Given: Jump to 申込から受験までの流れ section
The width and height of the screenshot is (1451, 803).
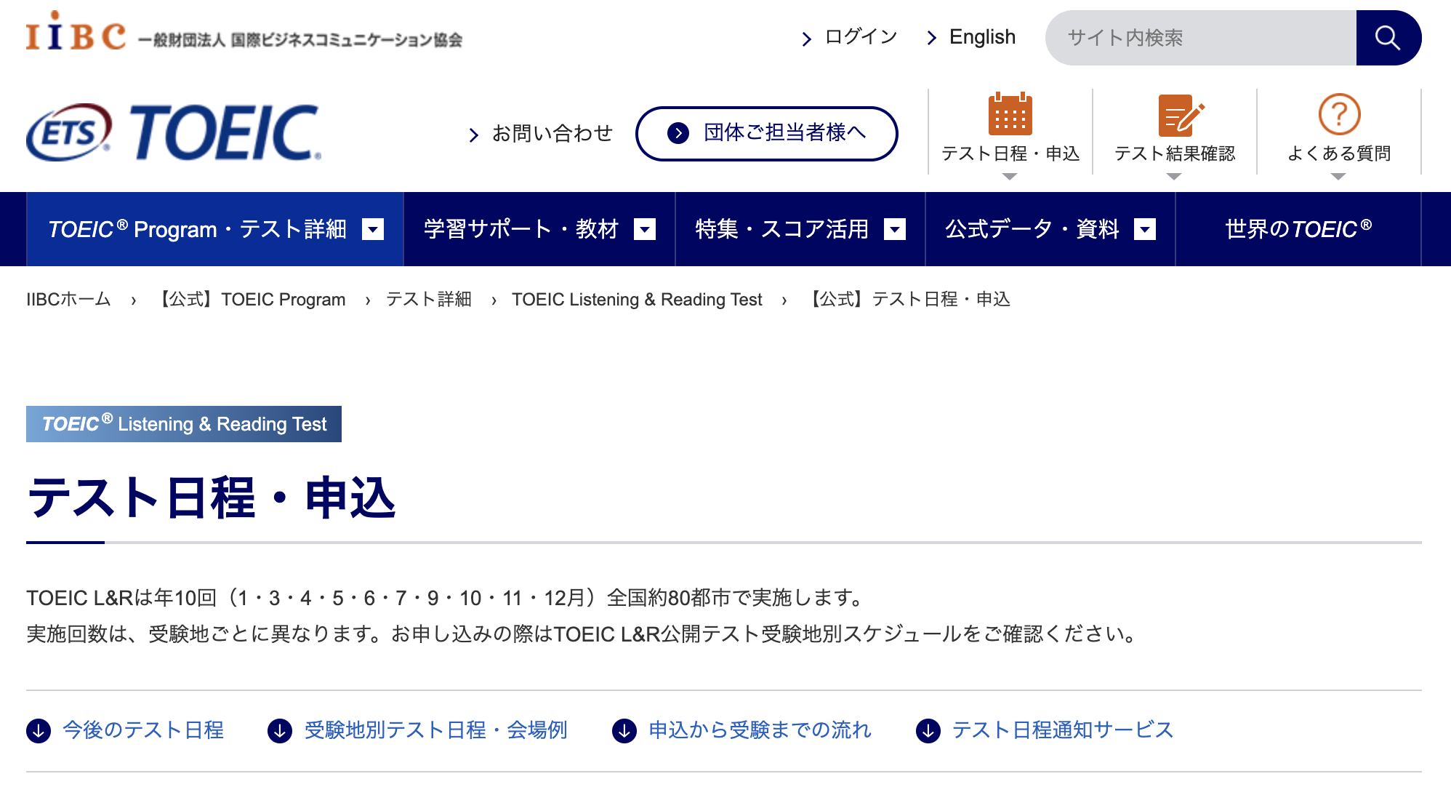Looking at the screenshot, I should pyautogui.click(x=760, y=730).
